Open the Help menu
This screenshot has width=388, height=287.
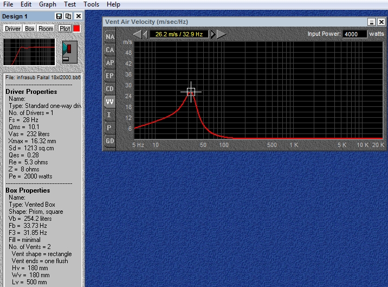113,4
